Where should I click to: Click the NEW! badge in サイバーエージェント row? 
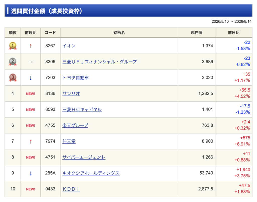tap(30, 157)
